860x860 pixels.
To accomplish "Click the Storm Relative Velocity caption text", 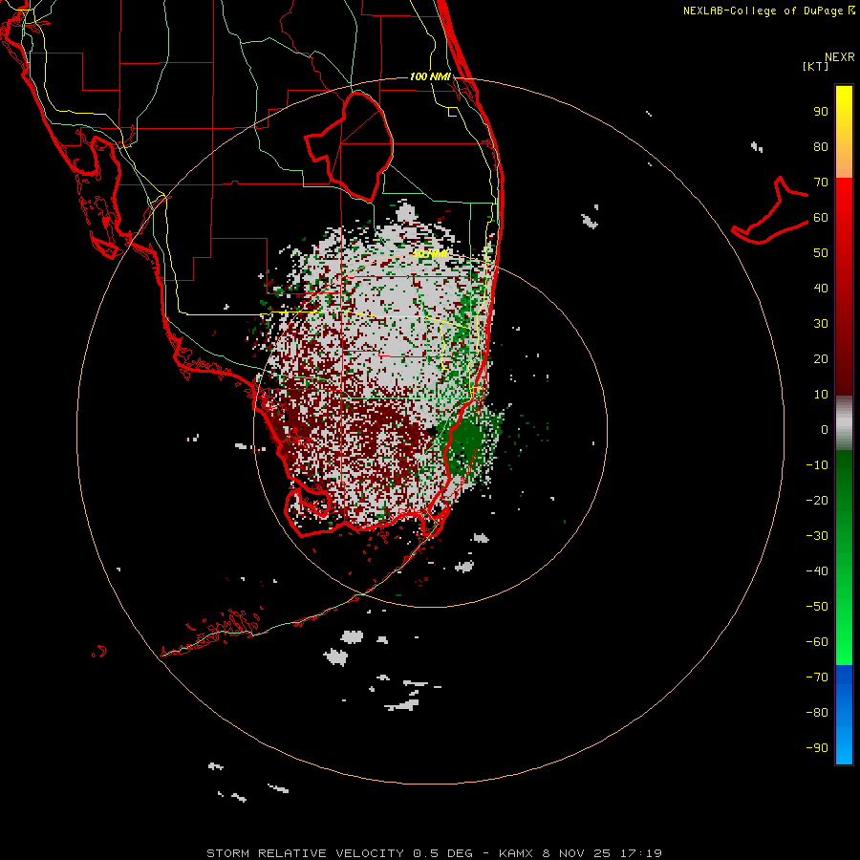I will click(434, 853).
